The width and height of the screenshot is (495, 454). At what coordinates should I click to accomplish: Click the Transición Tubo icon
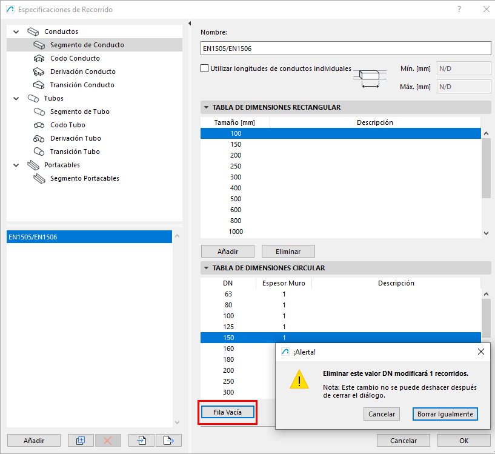(x=39, y=152)
